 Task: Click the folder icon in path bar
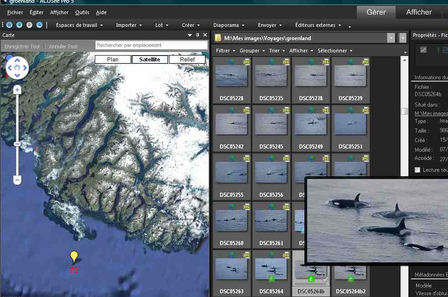218,38
